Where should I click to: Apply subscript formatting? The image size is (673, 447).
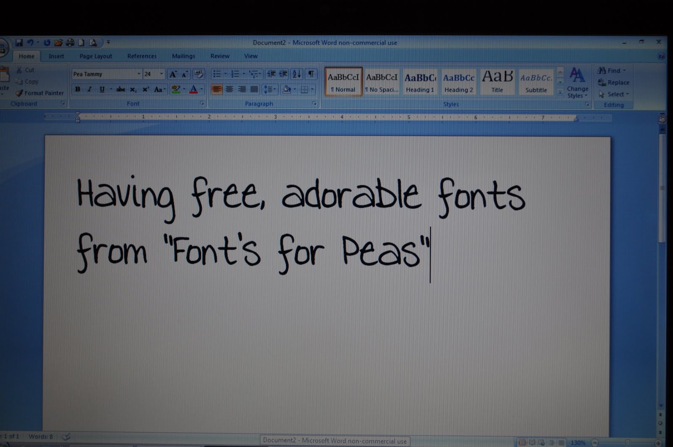pyautogui.click(x=133, y=89)
